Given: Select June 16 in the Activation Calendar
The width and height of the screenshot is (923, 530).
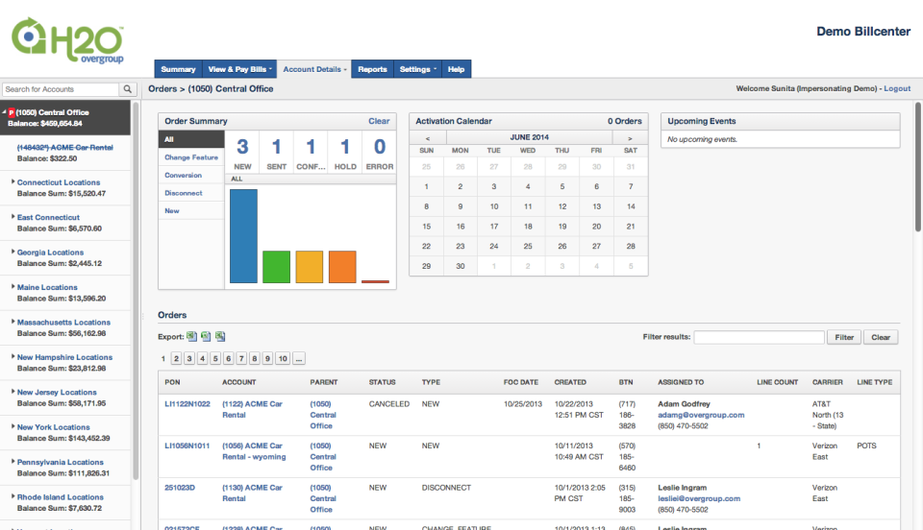Looking at the screenshot, I should (x=461, y=227).
